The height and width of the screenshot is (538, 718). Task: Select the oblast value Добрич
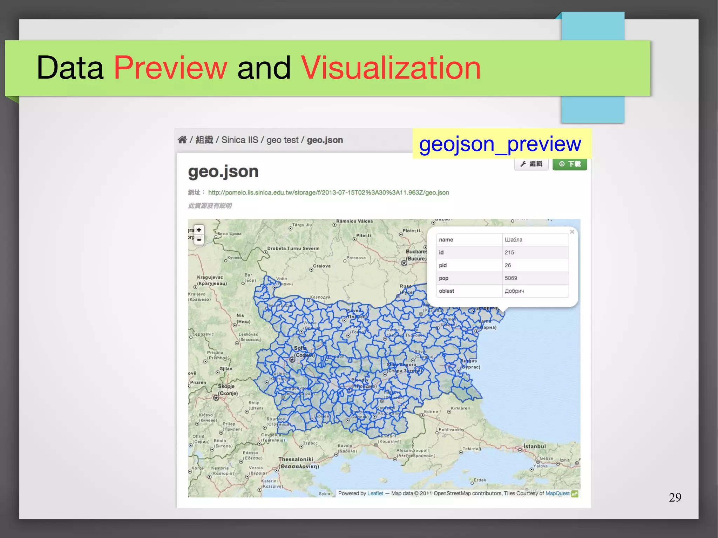tap(514, 291)
